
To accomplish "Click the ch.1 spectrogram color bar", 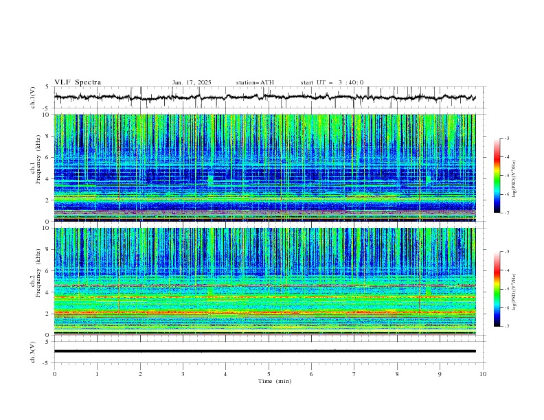I will pos(497,176).
